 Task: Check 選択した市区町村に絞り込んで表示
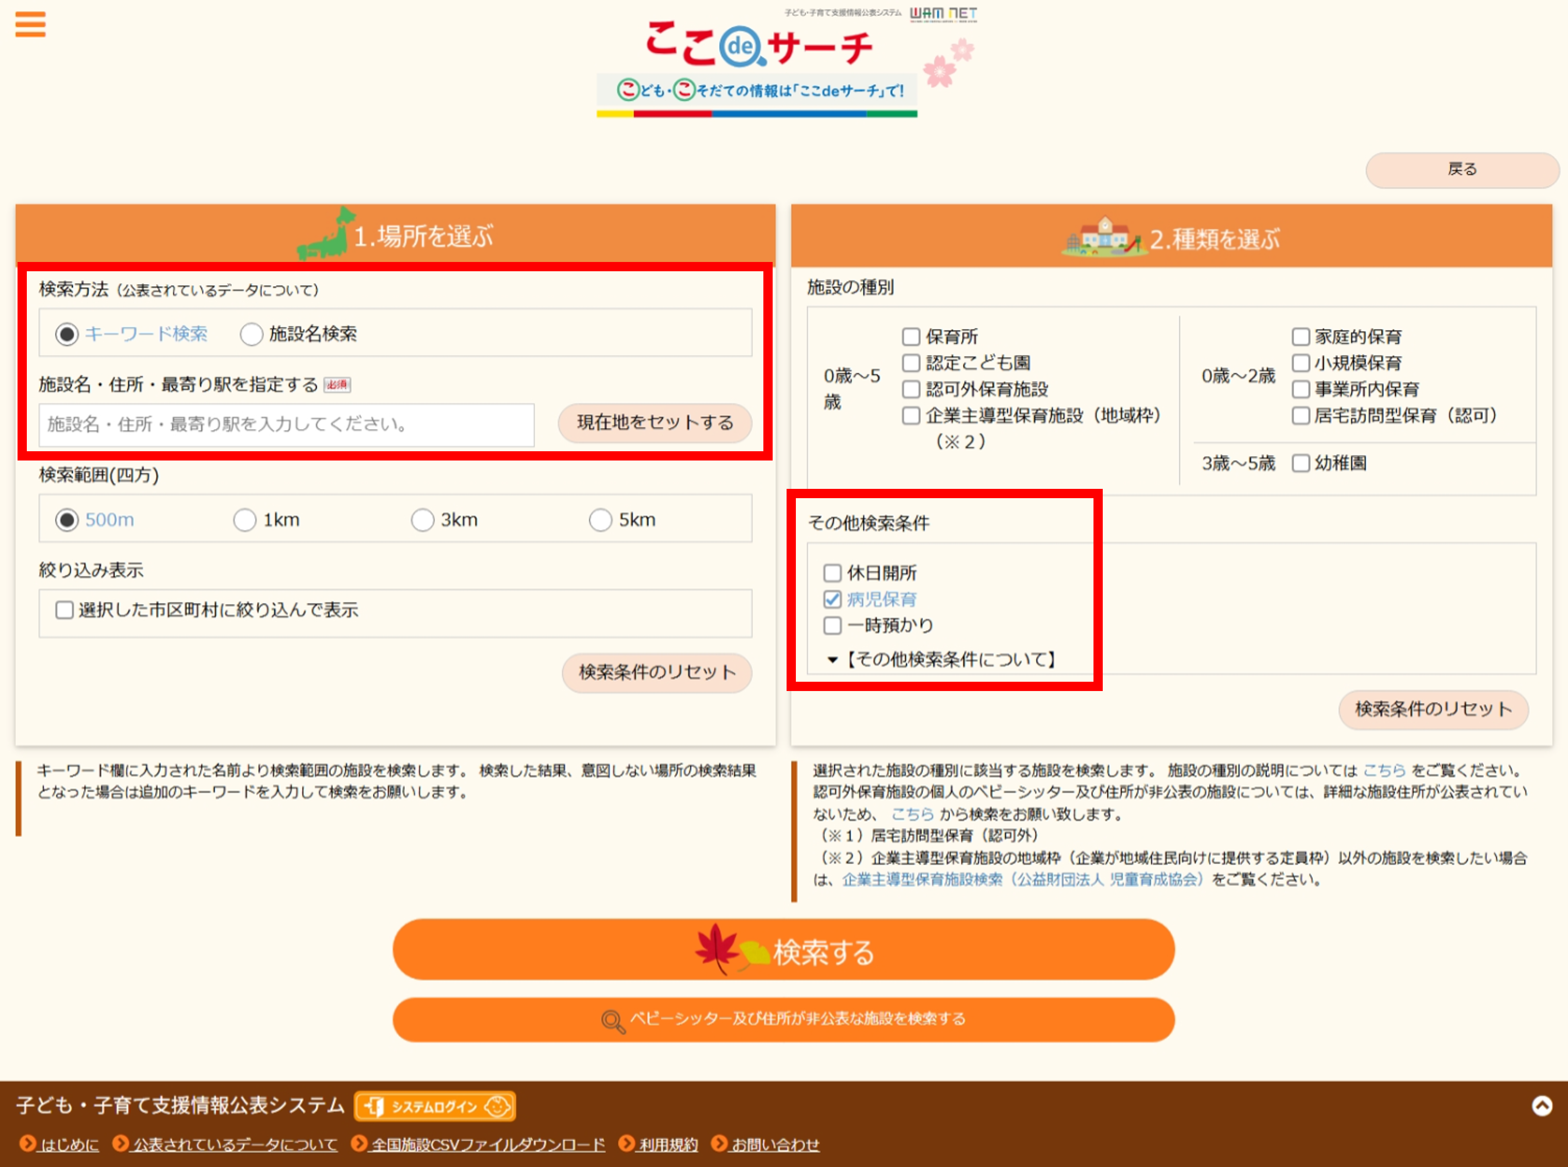click(x=64, y=610)
